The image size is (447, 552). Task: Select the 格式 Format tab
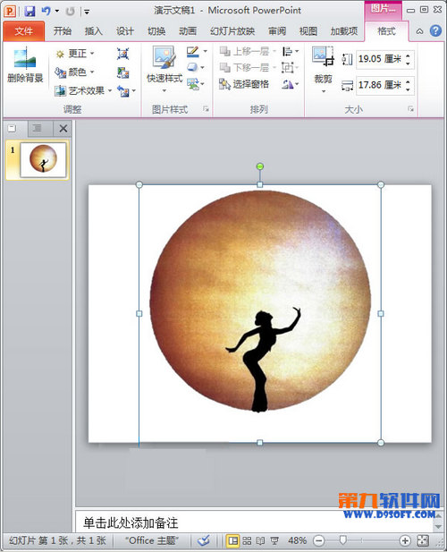(386, 31)
